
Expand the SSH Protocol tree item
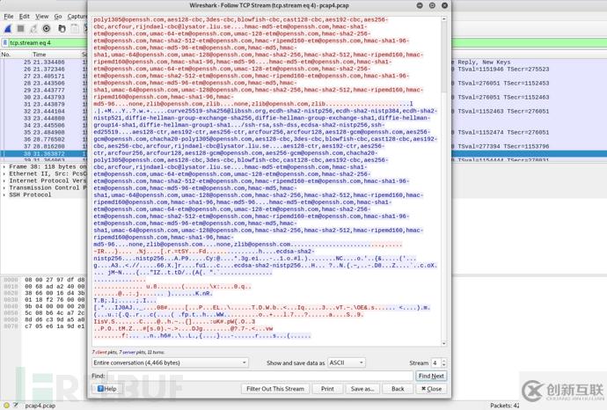point(4,194)
